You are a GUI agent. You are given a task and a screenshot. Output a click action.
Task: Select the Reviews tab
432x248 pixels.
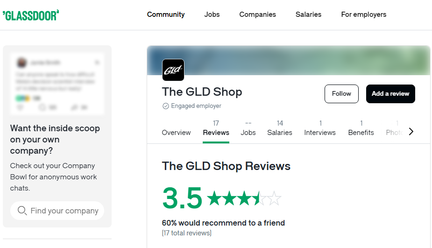(x=216, y=128)
